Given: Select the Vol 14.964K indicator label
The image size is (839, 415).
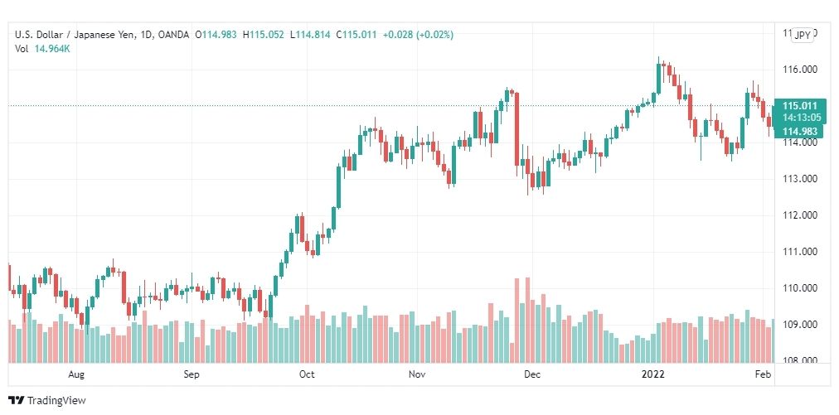Looking at the screenshot, I should (43, 49).
